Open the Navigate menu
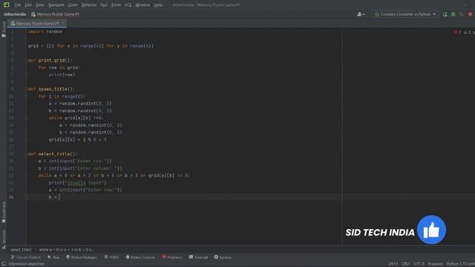475x267 pixels. [56, 5]
